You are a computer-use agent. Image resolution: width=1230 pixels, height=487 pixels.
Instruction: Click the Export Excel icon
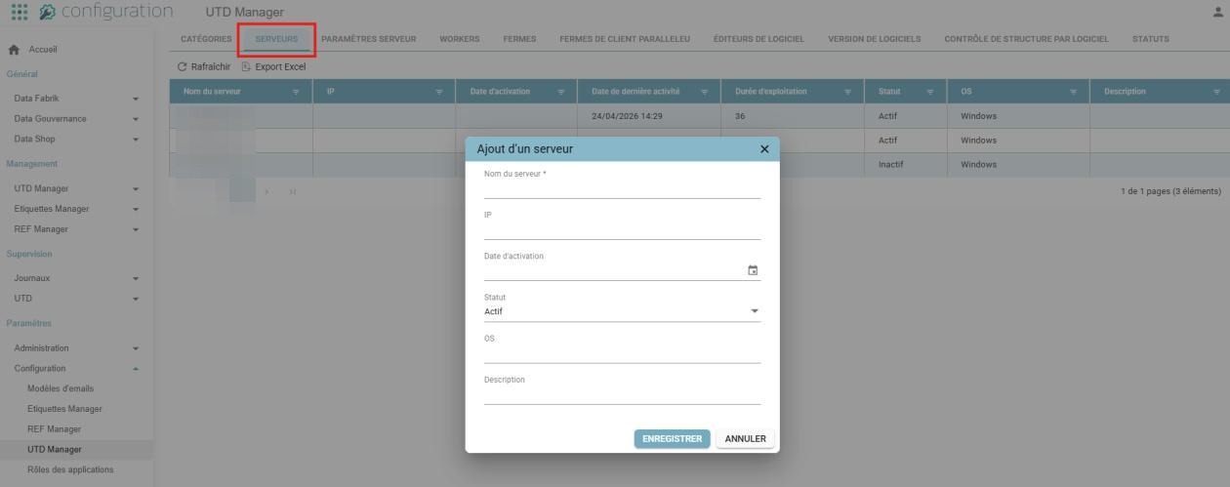246,66
